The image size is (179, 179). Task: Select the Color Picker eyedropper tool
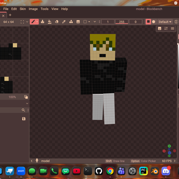(x=64, y=22)
